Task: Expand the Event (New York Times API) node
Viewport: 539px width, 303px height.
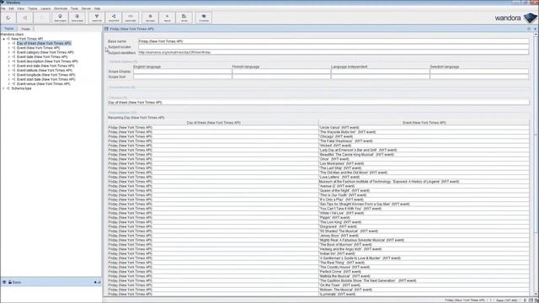Action: (x=9, y=48)
